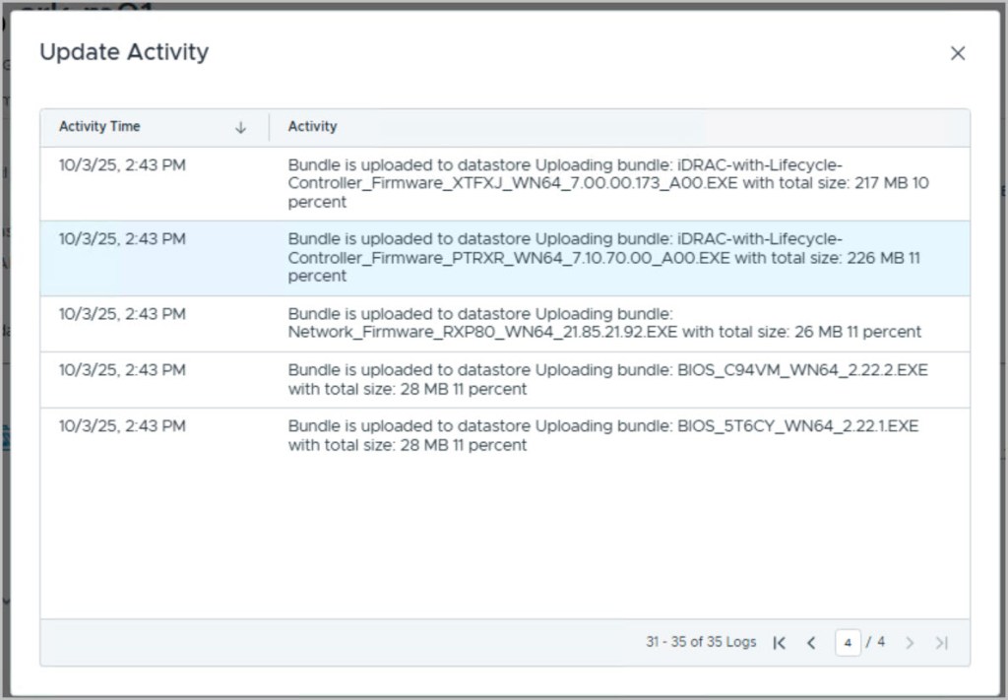Click the timestamp in the Network_Firmware row
This screenshot has width=1008, height=700.
(x=122, y=314)
